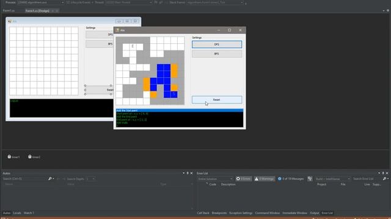Switch to the Form1.cs code tab
This screenshot has height=219, width=391.
coord(9,11)
